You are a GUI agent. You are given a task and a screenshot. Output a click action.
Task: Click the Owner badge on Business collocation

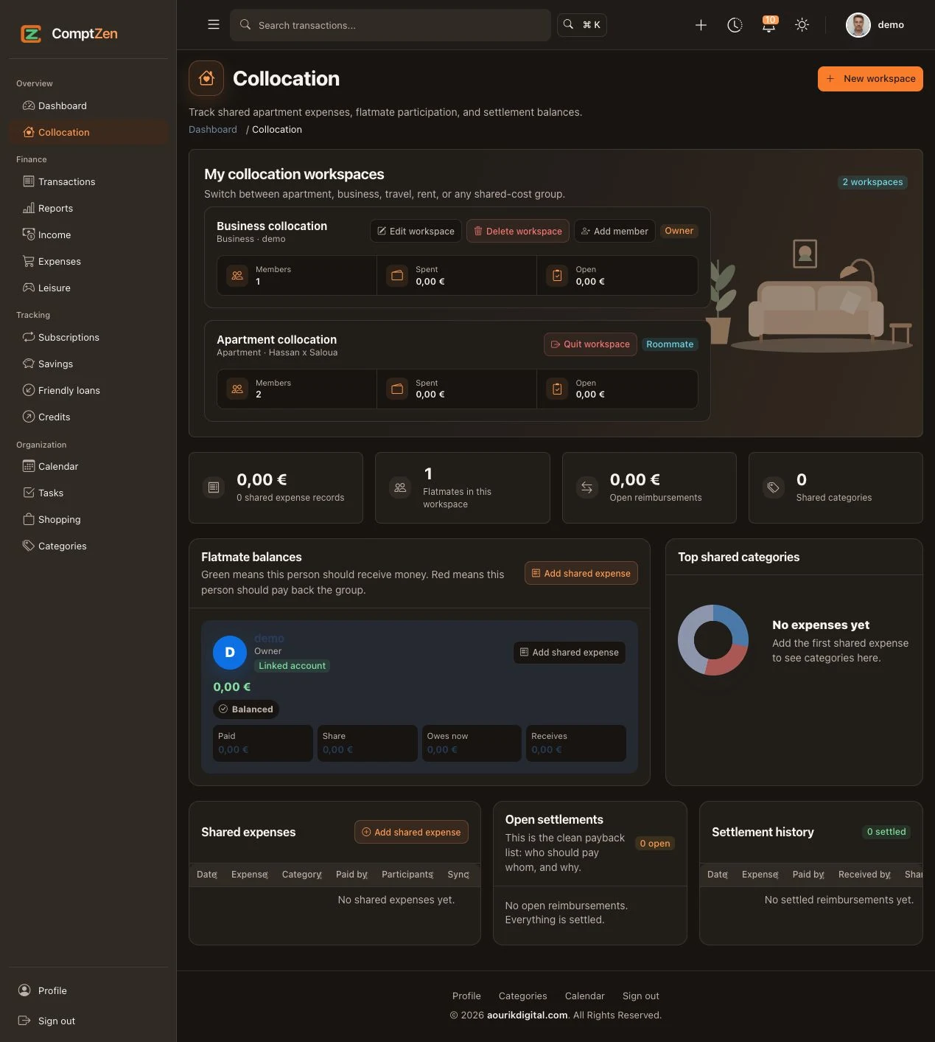point(679,231)
